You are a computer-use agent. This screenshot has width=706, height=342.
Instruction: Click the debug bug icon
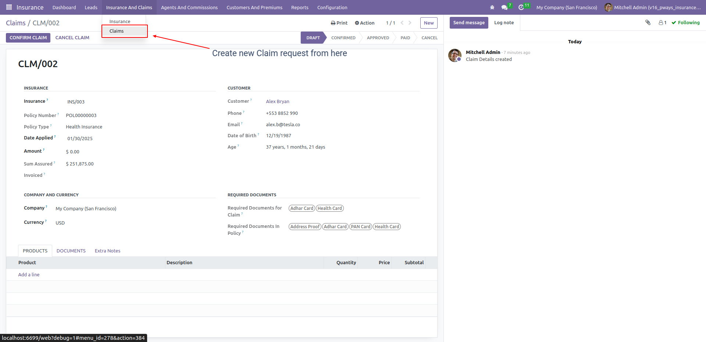492,7
